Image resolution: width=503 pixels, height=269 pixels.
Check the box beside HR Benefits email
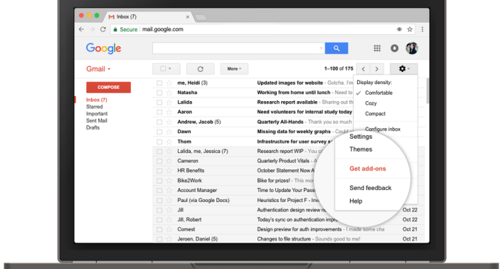(159, 171)
